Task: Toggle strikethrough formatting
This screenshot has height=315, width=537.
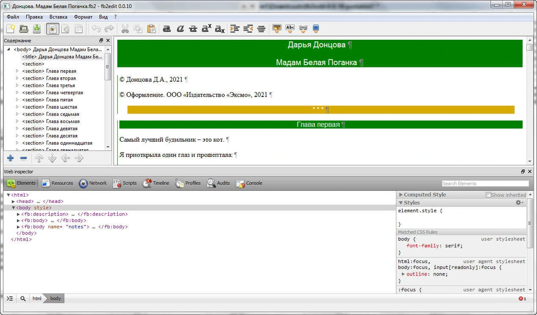Action: [193, 29]
